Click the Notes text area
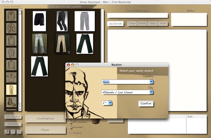Image resolution: width=211 pixels, height=138 pixels. click(189, 19)
